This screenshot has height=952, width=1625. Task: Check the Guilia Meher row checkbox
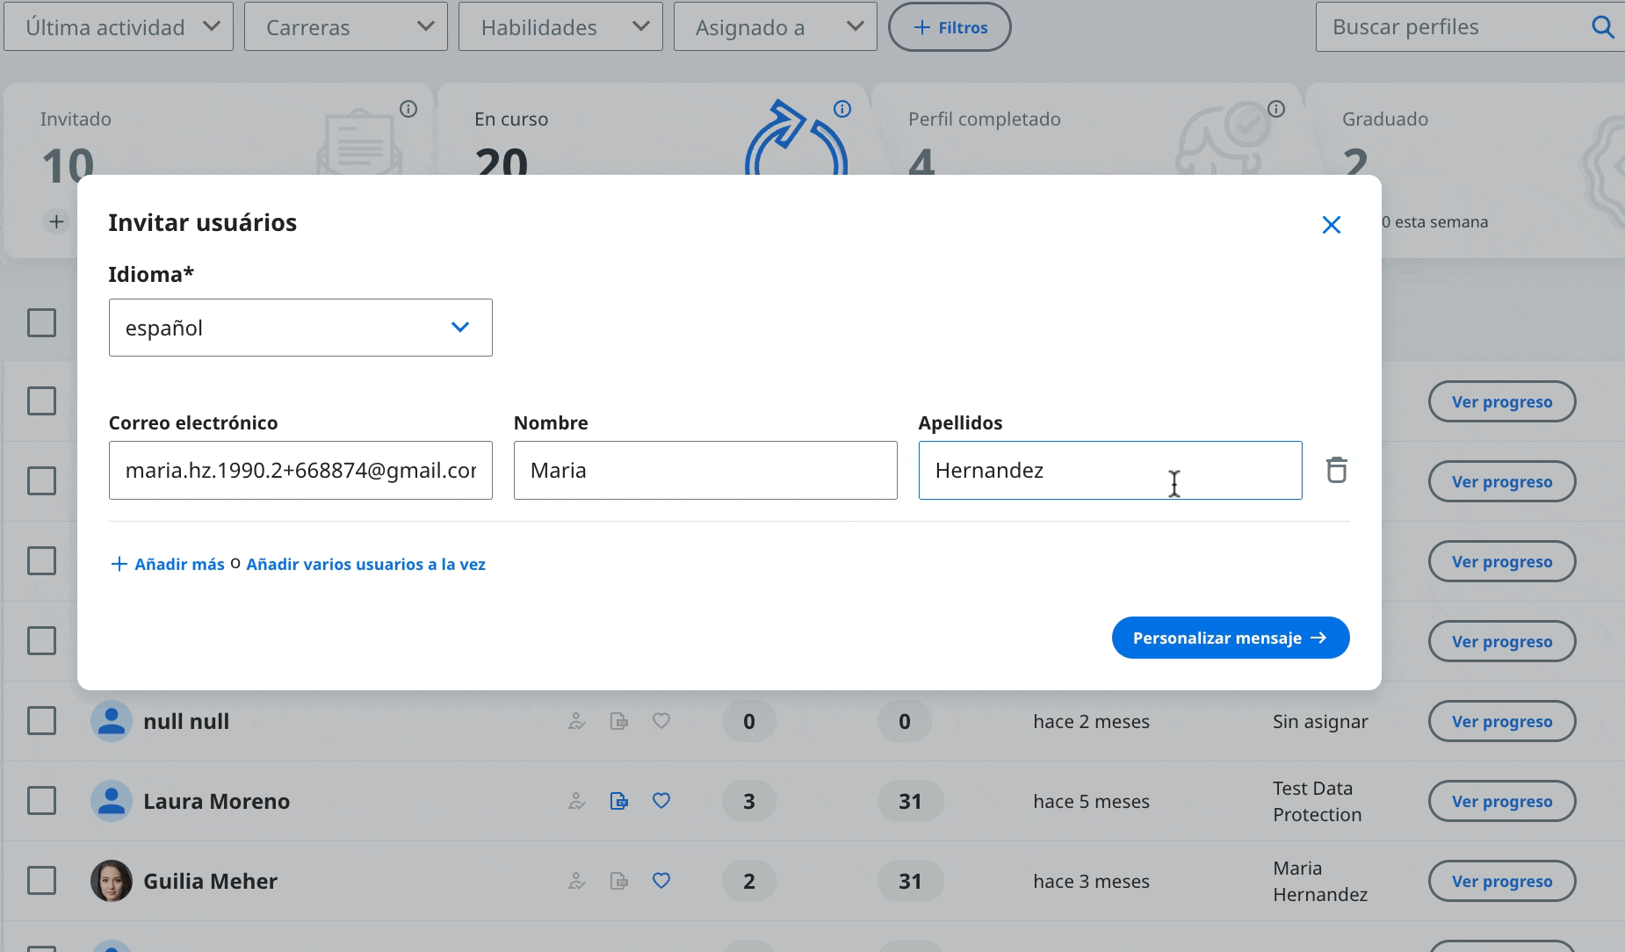coord(41,881)
